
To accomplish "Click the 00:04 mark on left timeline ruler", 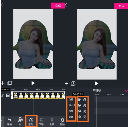I will pos(38,90).
